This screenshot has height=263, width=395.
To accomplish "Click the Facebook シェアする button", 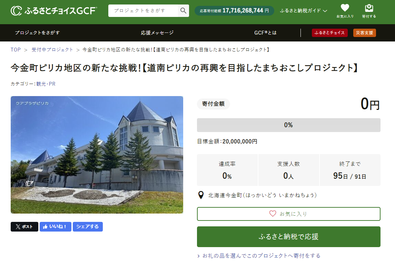I will [x=88, y=227].
